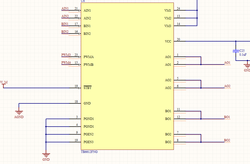Select the yellow TB6612FNG component body
The image size is (250, 164).
[x=127, y=76]
